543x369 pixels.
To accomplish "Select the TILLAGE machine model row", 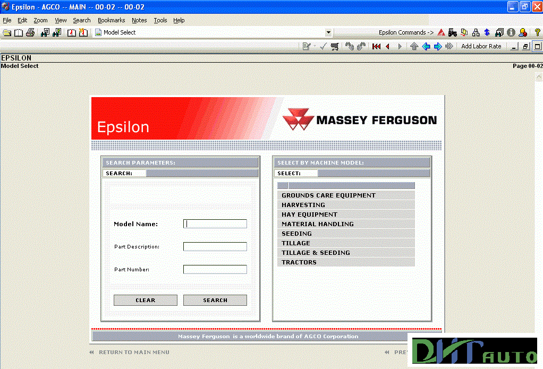I will click(346, 243).
